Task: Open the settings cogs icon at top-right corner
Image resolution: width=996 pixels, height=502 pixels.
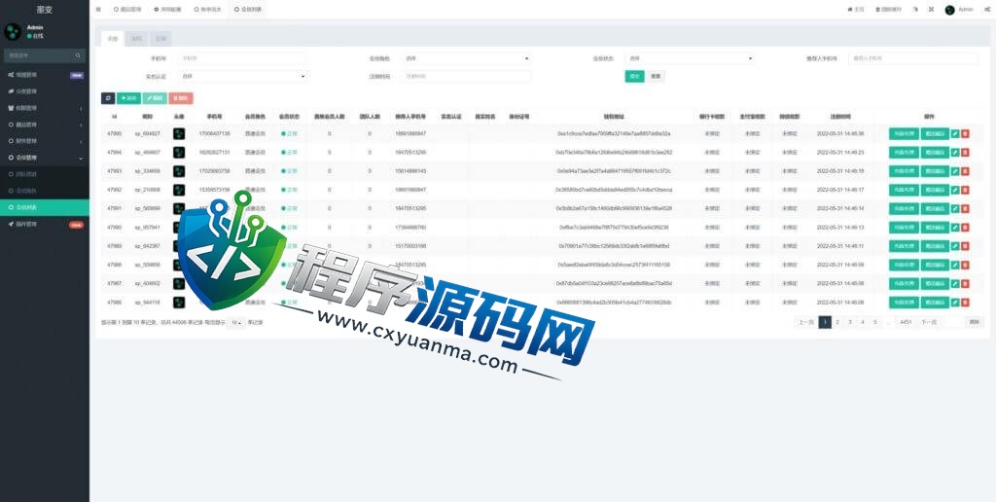Action: 986,10
